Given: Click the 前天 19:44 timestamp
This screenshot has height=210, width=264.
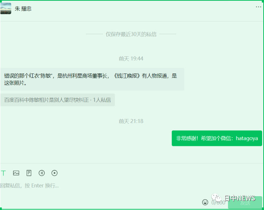Looking at the screenshot, I should (x=131, y=59).
